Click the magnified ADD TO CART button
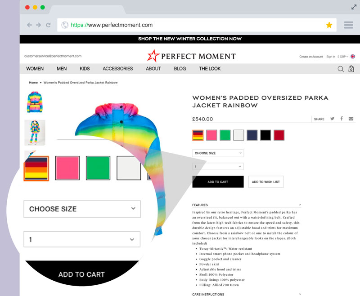Viewport: 360px width, 296px height. (82, 274)
